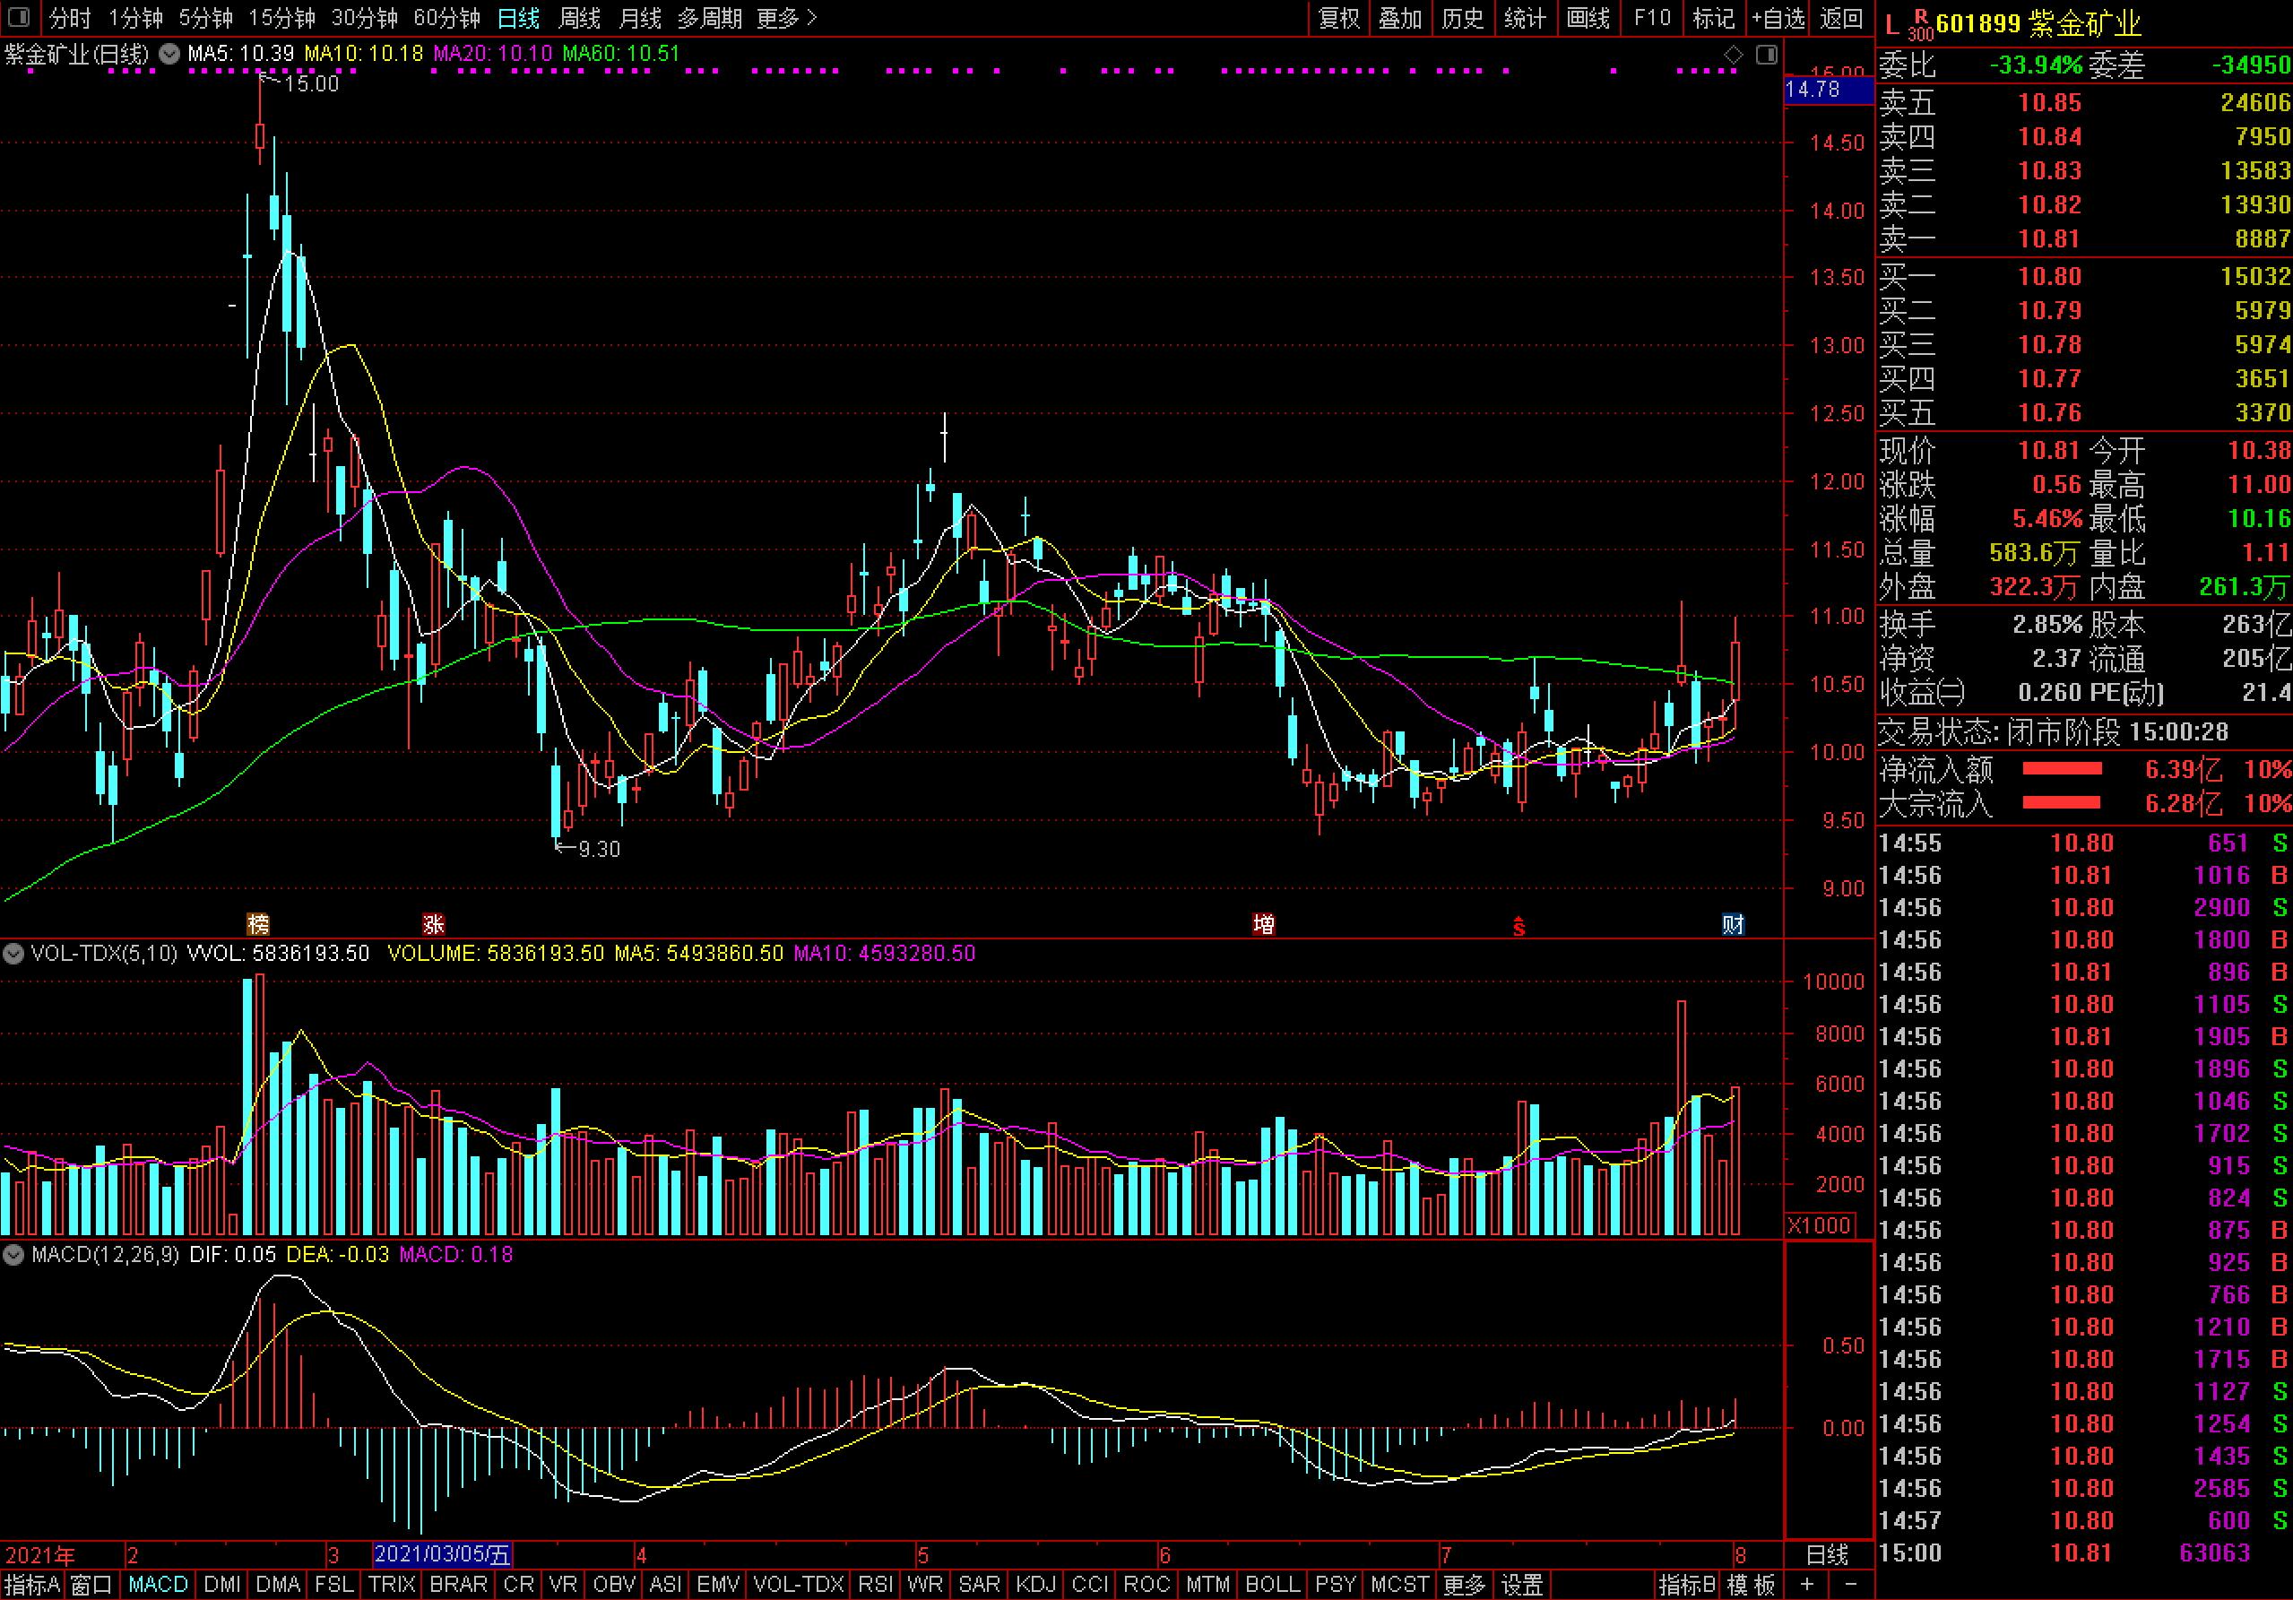Switch to 周线 weekly period tab
The width and height of the screenshot is (2293, 1600).
click(578, 18)
